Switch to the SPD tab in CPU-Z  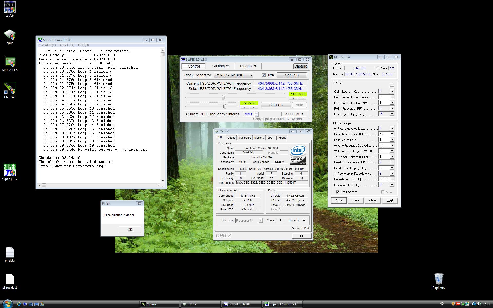[x=270, y=138]
